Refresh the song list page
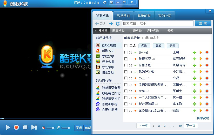 [118, 24]
